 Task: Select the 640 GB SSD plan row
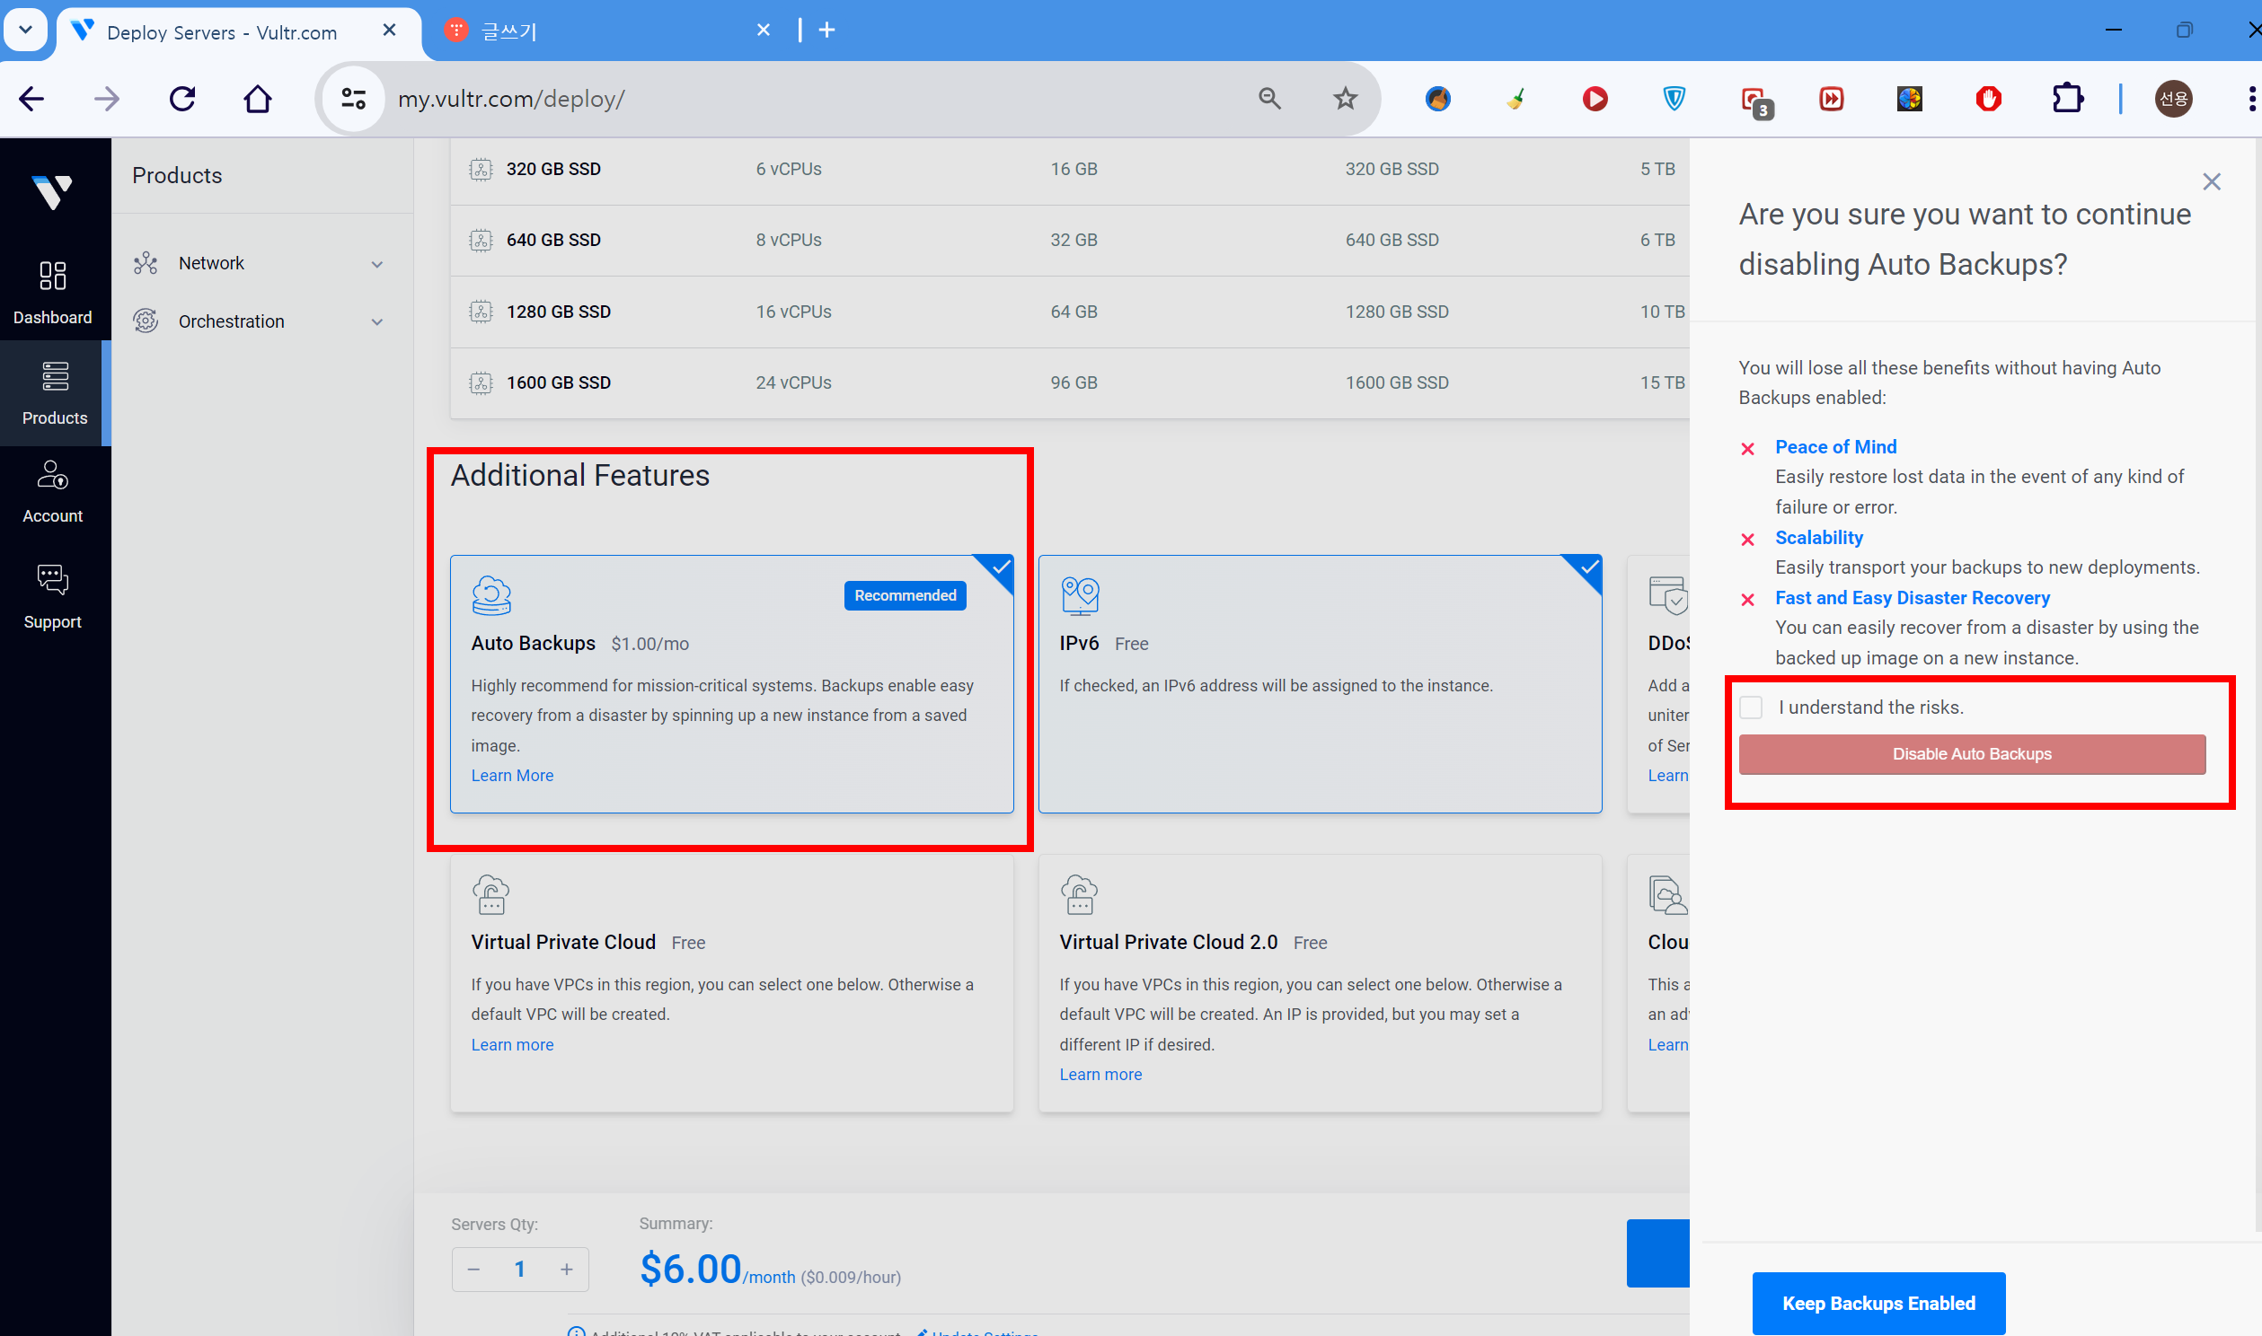click(x=1070, y=241)
